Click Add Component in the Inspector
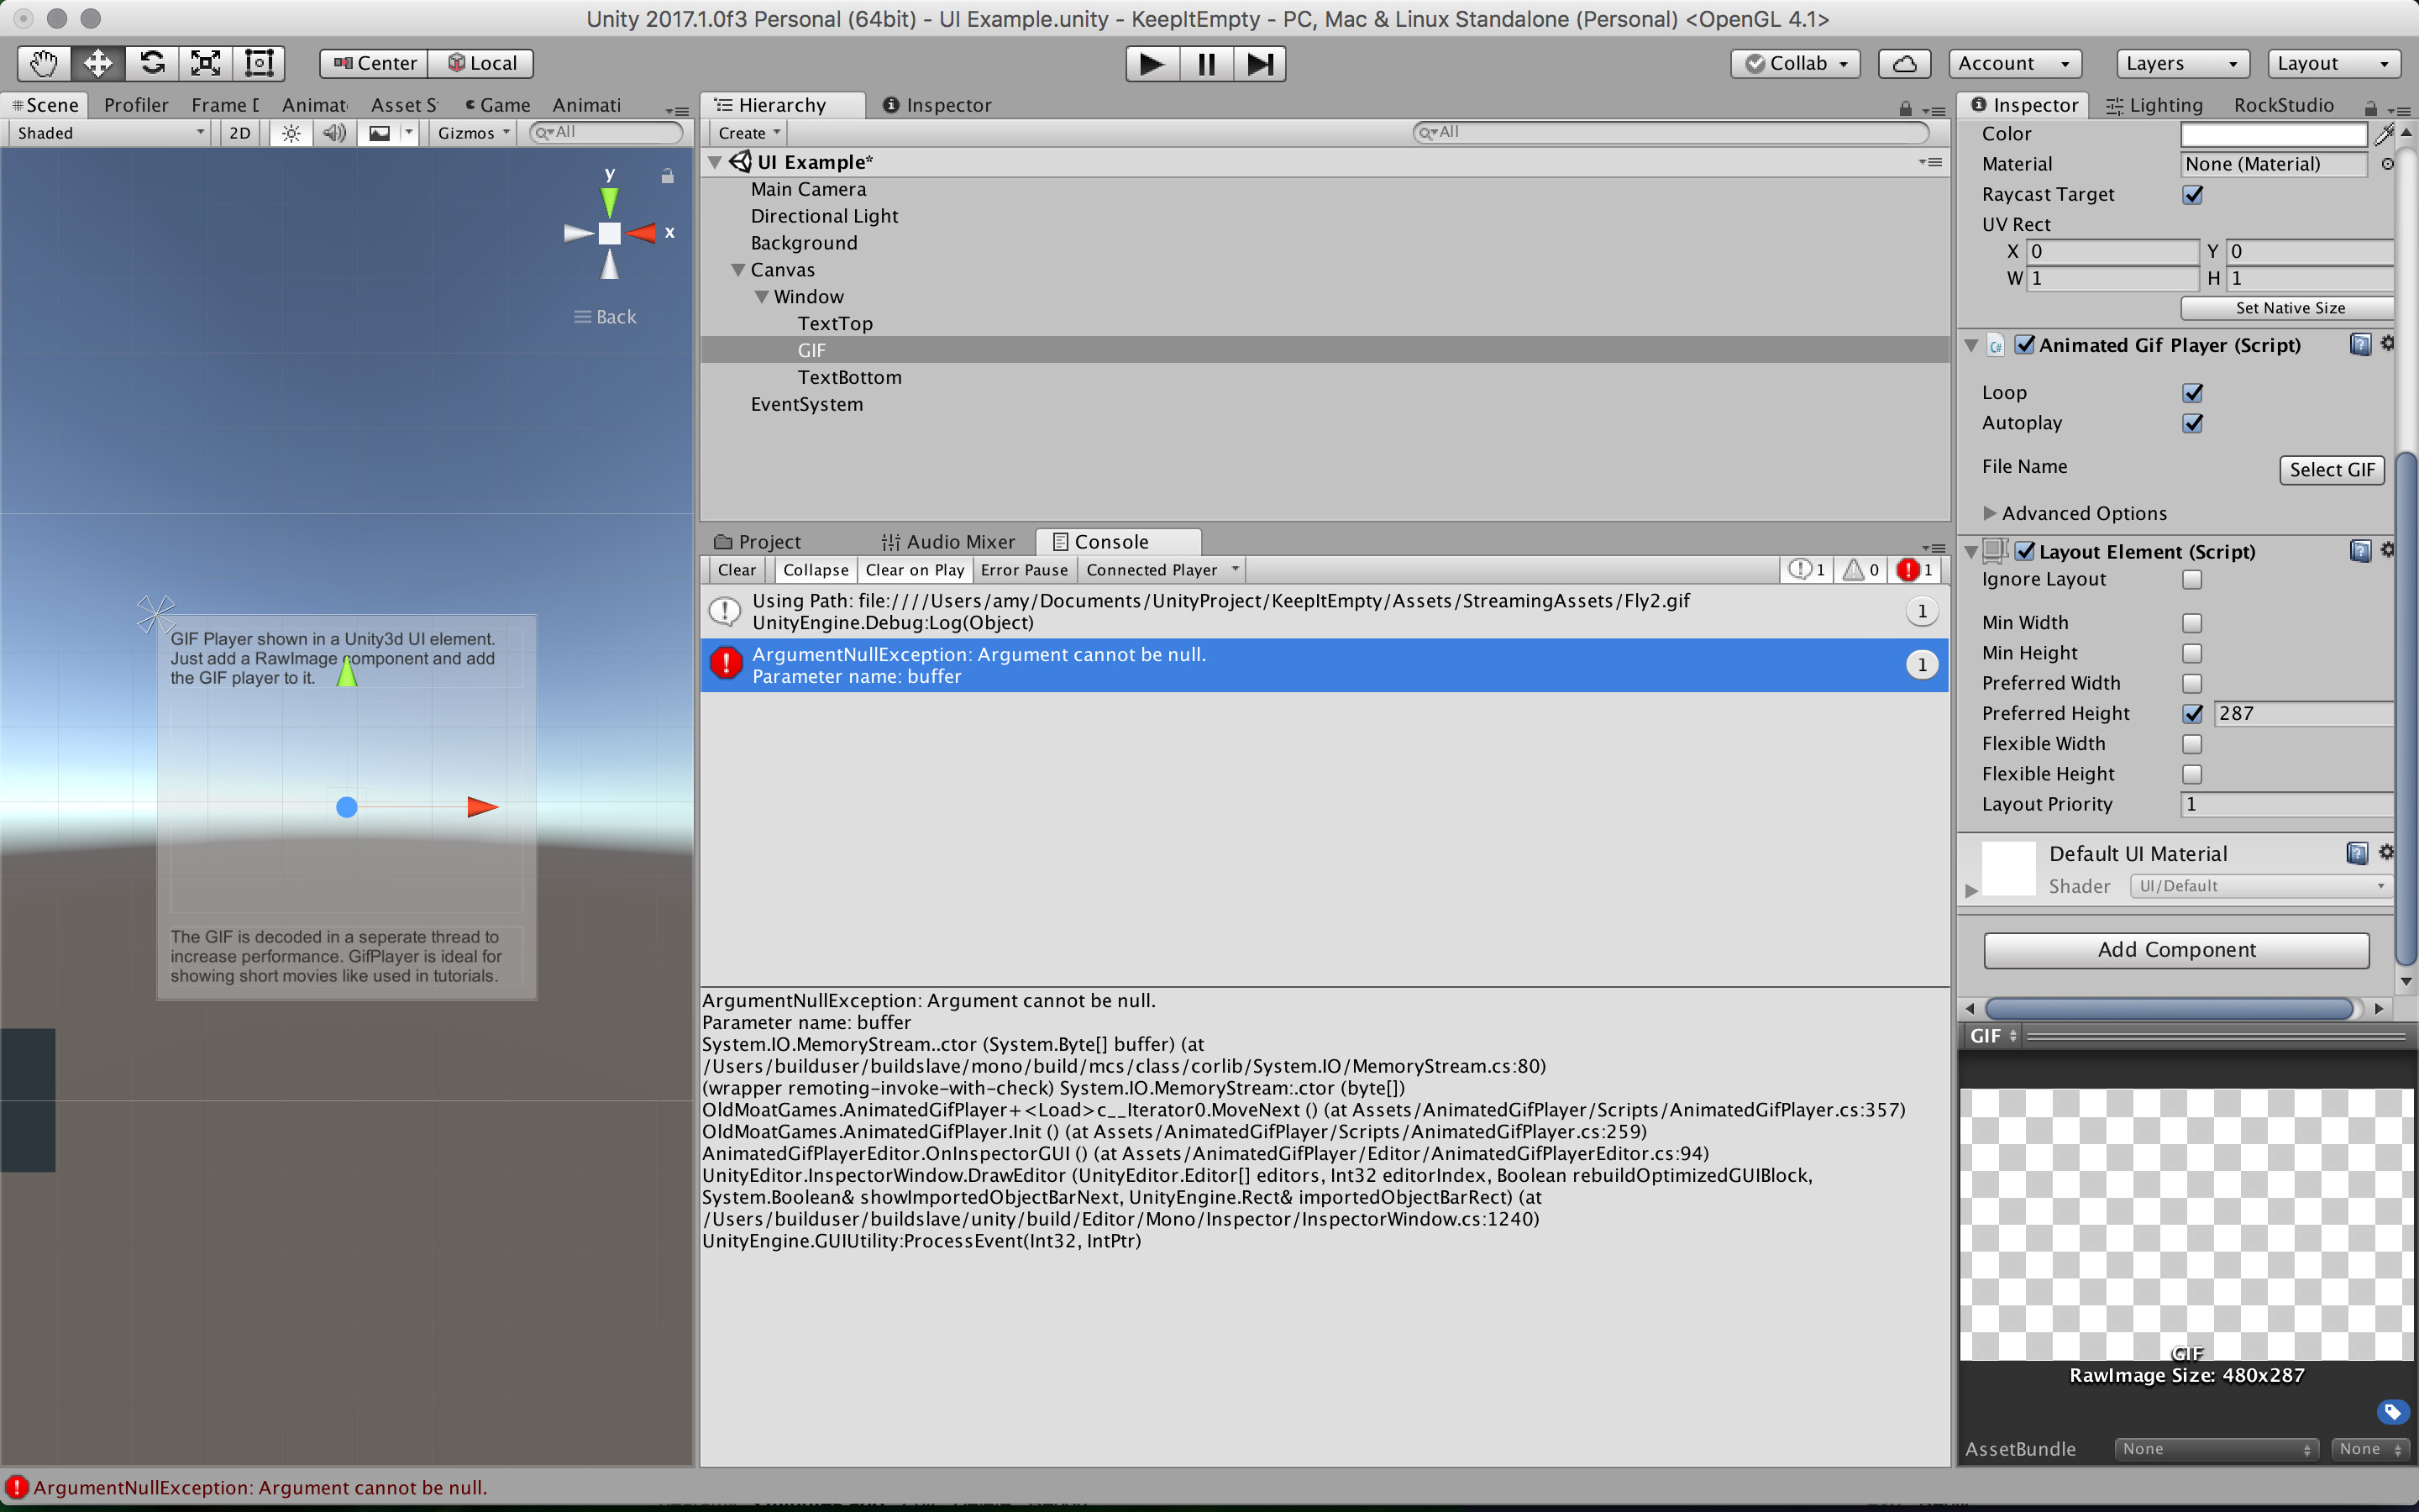Screen dimensions: 2419x1512 pos(2176,949)
